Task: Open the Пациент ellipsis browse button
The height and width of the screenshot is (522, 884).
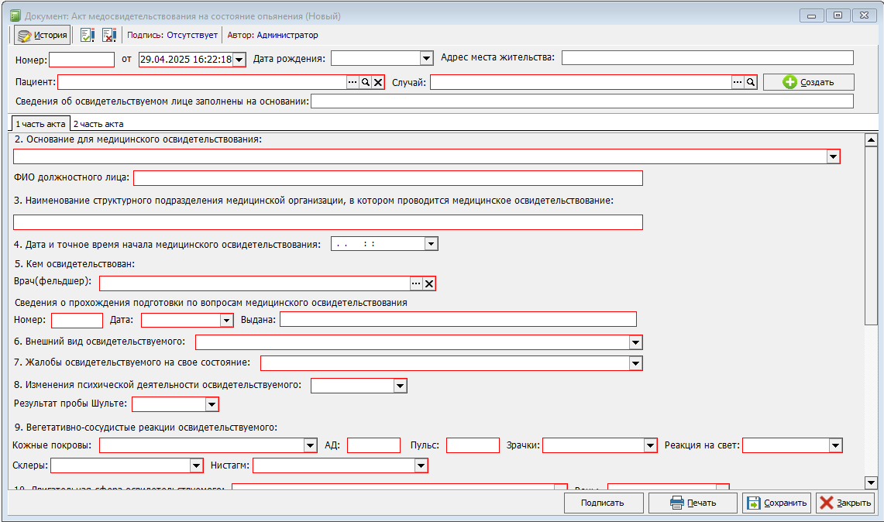Action: pos(353,82)
